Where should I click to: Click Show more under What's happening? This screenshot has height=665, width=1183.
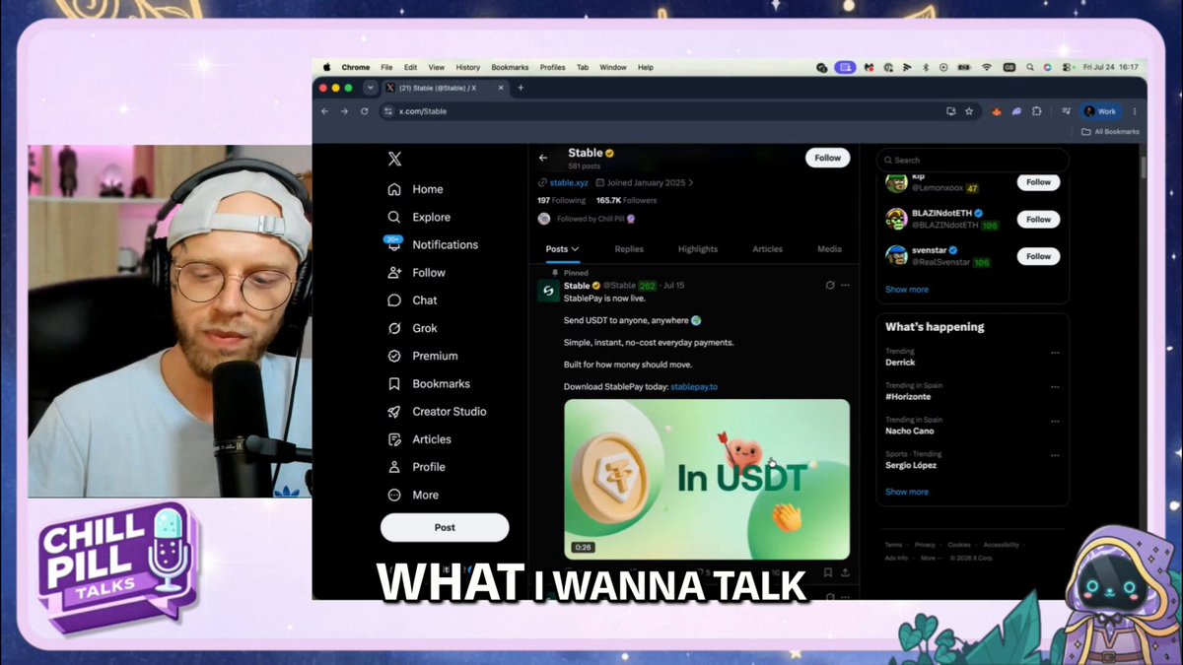907,492
